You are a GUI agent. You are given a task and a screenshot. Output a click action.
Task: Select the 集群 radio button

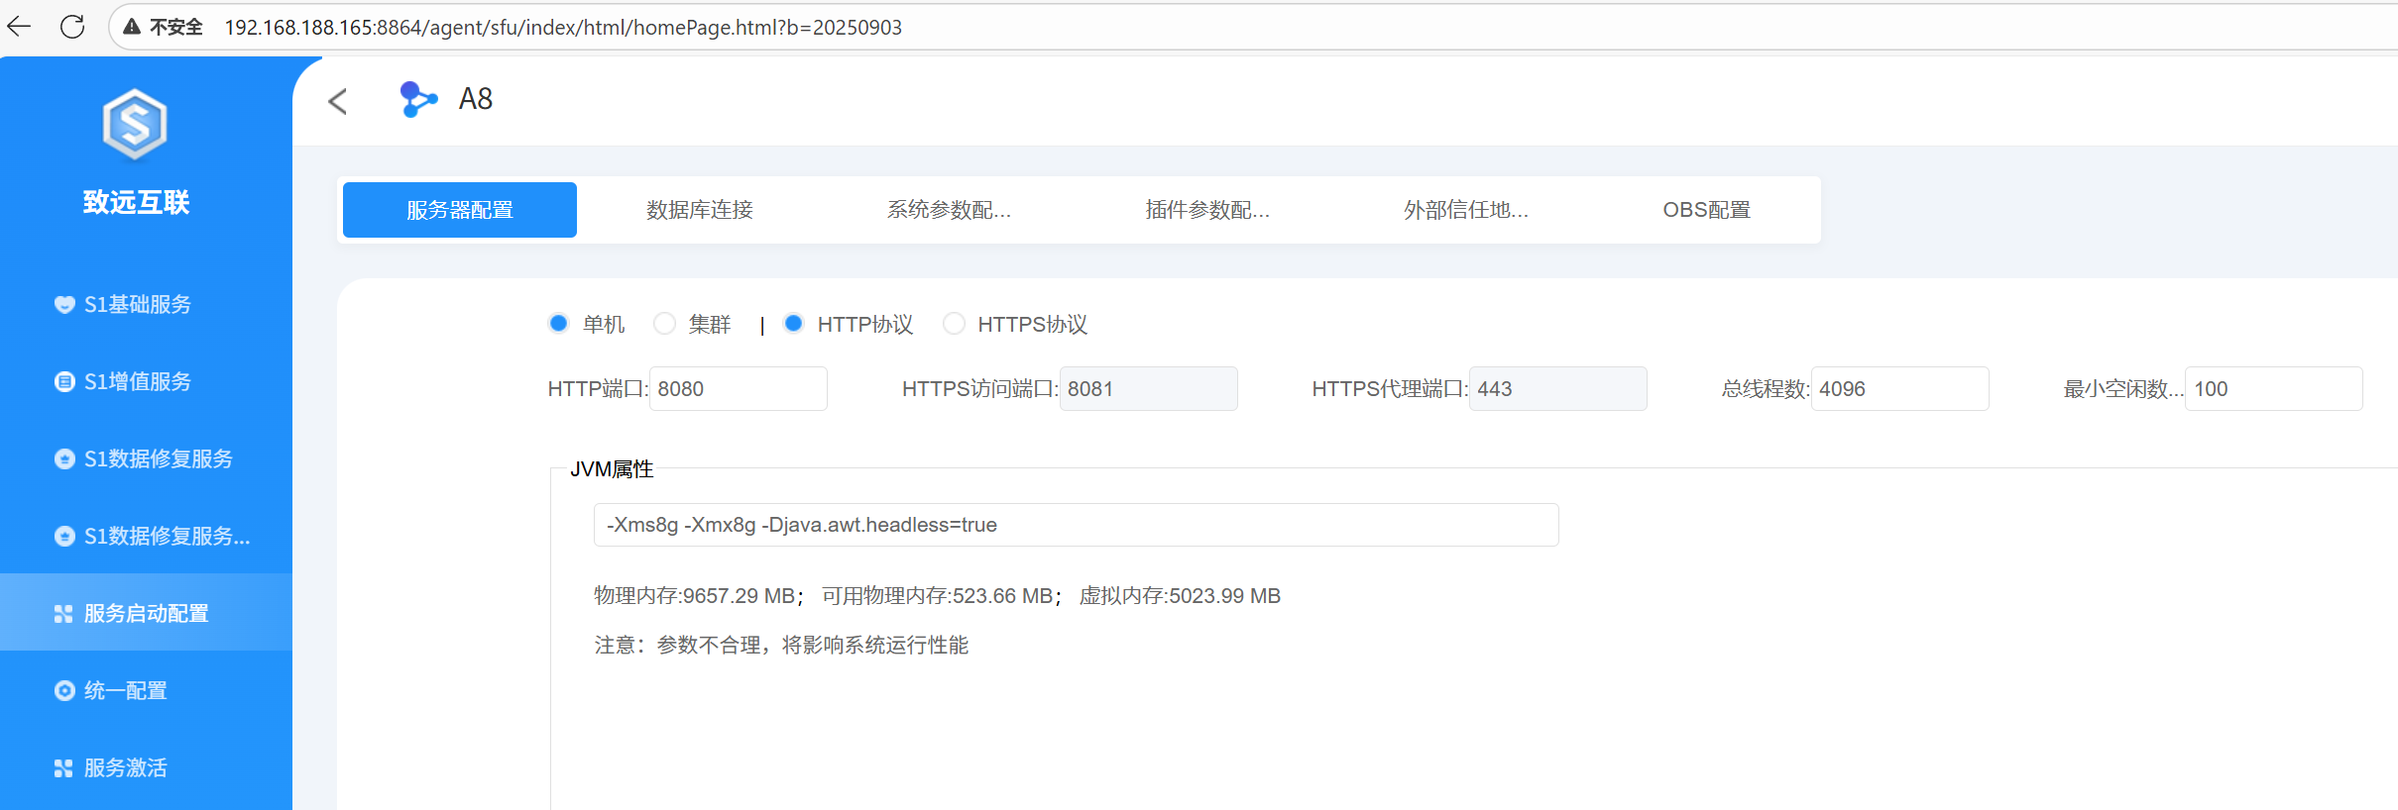[665, 324]
